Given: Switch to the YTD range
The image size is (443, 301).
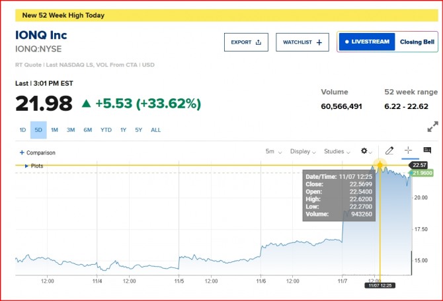Looking at the screenshot, I should (x=106, y=130).
